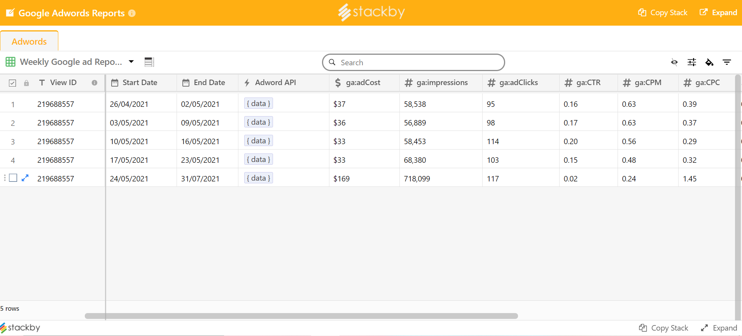Click the ga:CTR column header
Image resolution: width=742 pixels, height=336 pixels.
(588, 82)
